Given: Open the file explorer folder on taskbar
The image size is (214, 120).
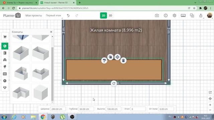Looking at the screenshot, I should click(x=33, y=117).
